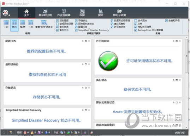Image resolution: width=190 pixels, height=136 pixels.
Task: Click the vertical scrollbar thumb
Action: coord(186,56)
